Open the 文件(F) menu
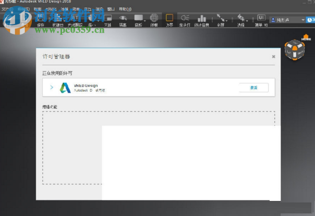315x216 pixels. click(7, 9)
